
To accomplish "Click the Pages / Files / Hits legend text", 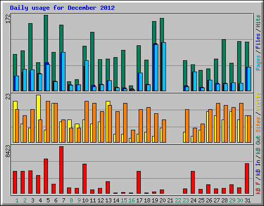I will [258, 43].
